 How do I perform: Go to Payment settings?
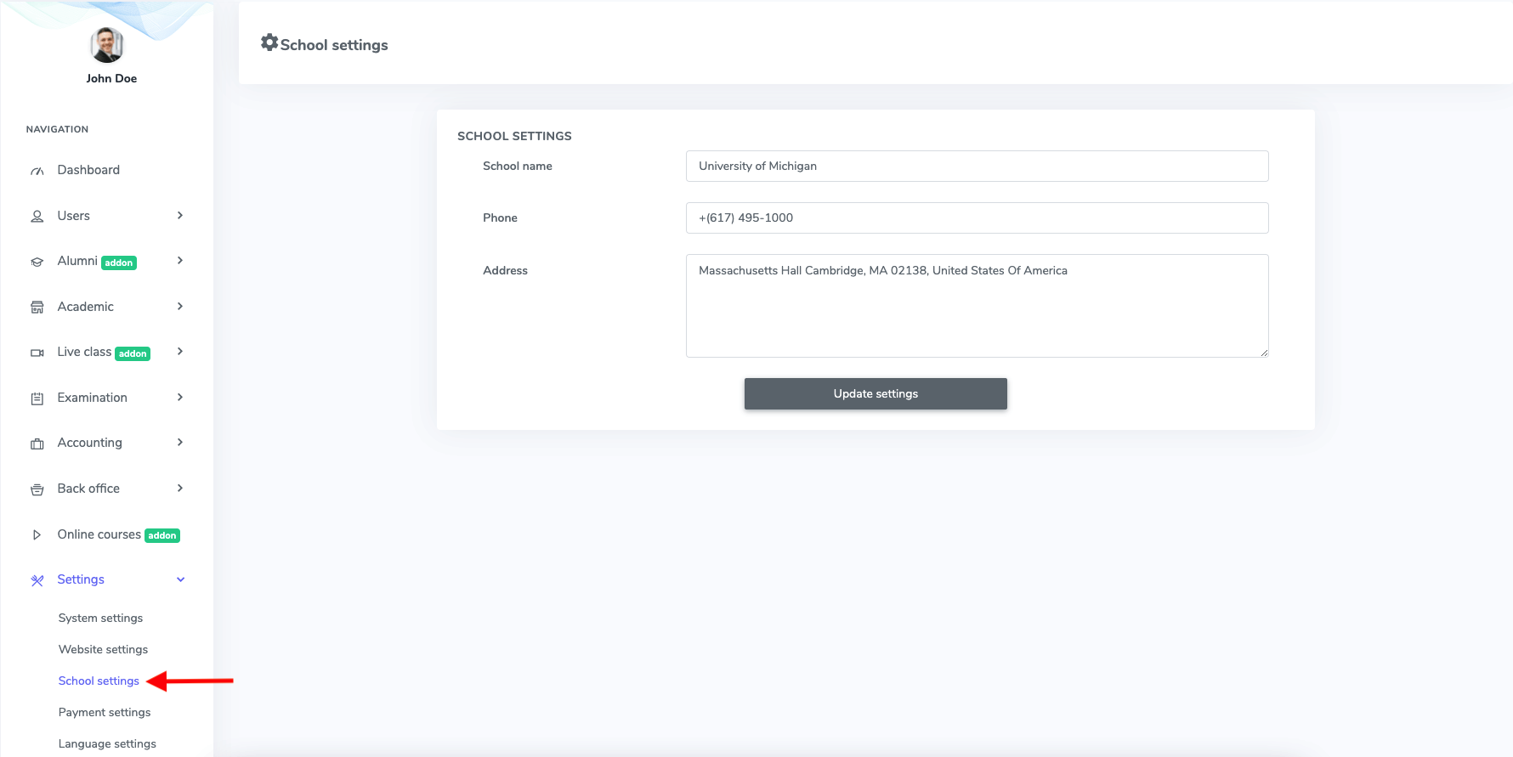[105, 713]
